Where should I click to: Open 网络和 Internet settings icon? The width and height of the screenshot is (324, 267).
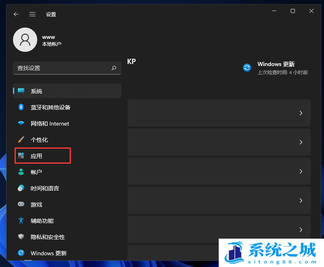pos(21,123)
